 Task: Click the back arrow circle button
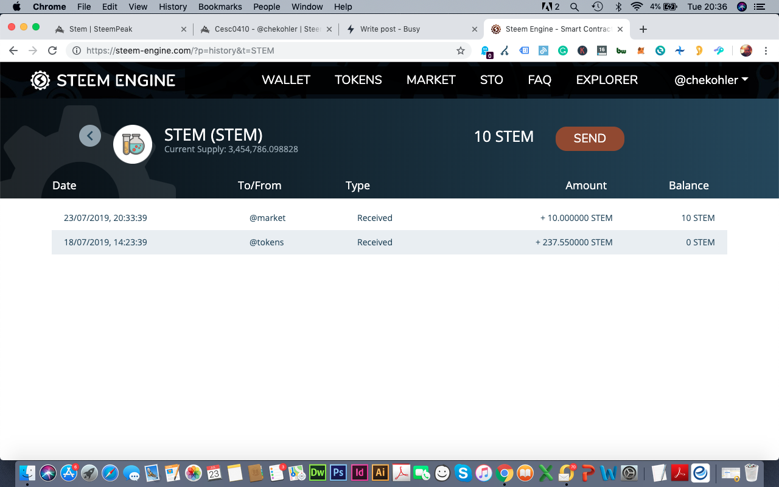coord(90,136)
